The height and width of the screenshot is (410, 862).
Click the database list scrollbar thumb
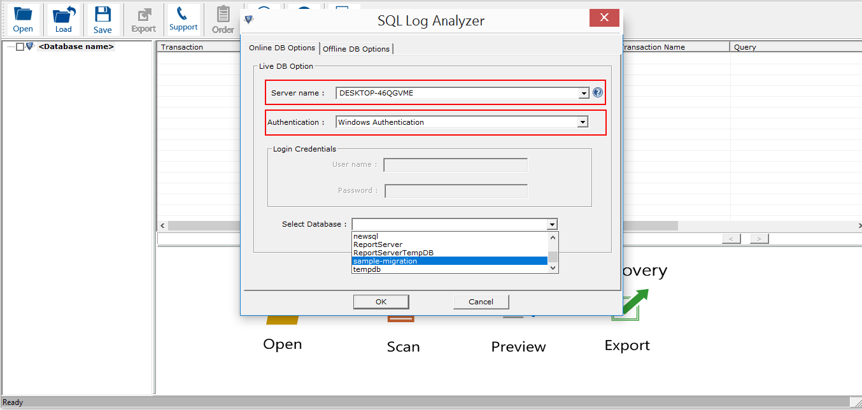tap(553, 257)
